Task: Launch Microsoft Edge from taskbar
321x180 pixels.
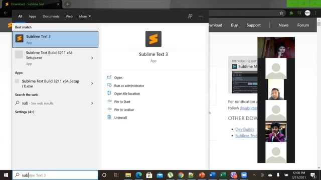Action: (138, 175)
